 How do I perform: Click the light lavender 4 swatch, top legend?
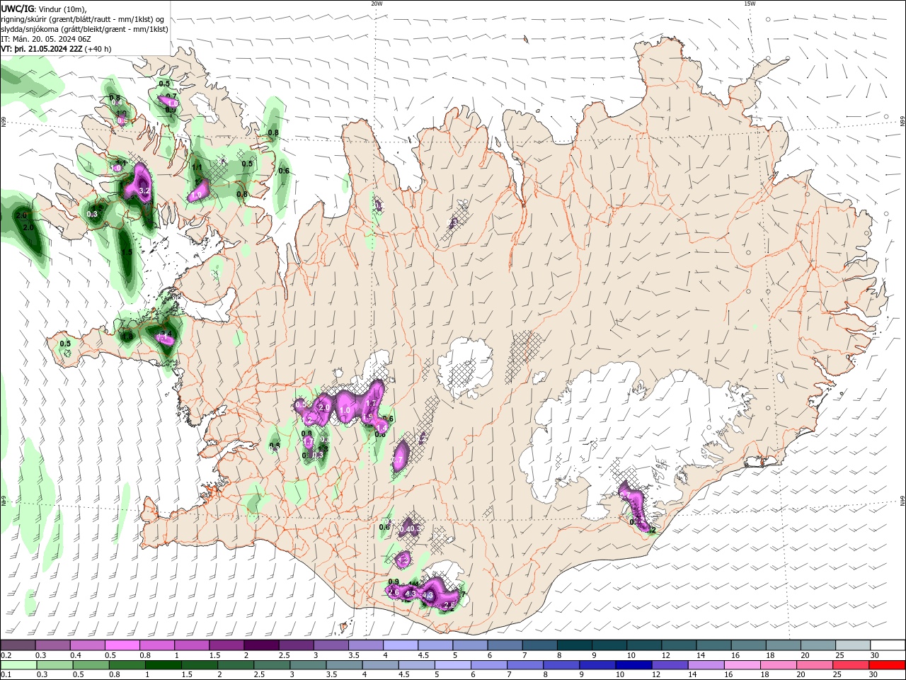(x=401, y=645)
